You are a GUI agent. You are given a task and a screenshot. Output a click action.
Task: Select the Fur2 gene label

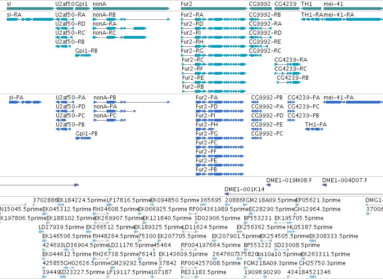[186, 4]
